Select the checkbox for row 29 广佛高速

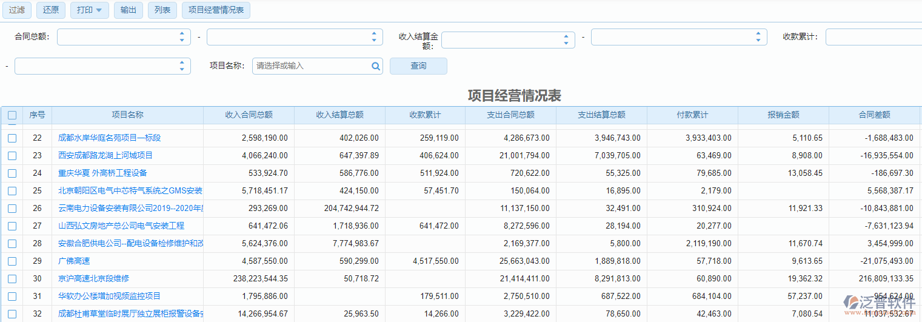tap(12, 261)
